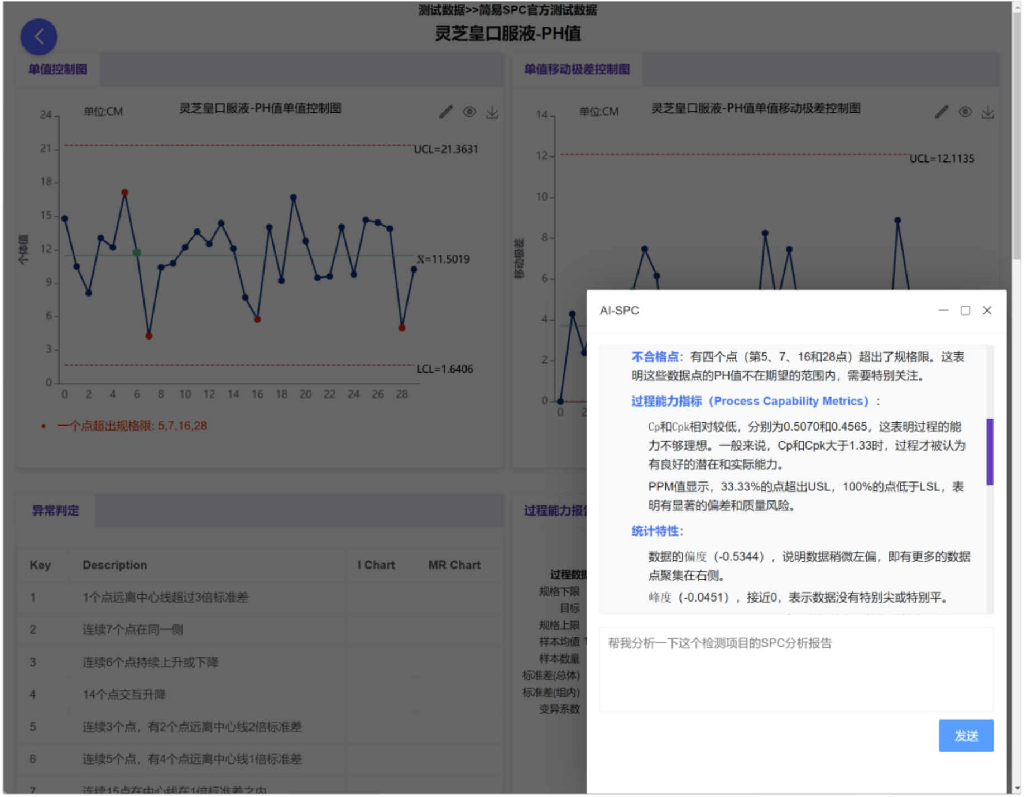The height and width of the screenshot is (797, 1027).
Task: Download the individual value control chart image
Action: tap(493, 112)
